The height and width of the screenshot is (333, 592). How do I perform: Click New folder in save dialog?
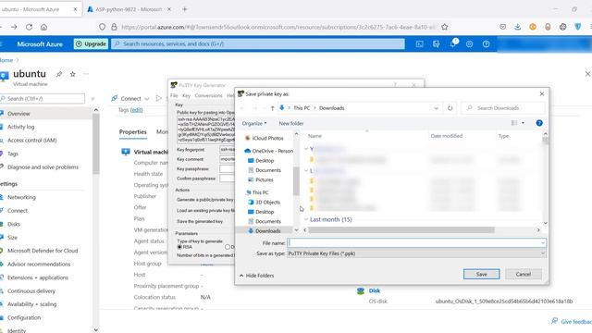point(291,123)
